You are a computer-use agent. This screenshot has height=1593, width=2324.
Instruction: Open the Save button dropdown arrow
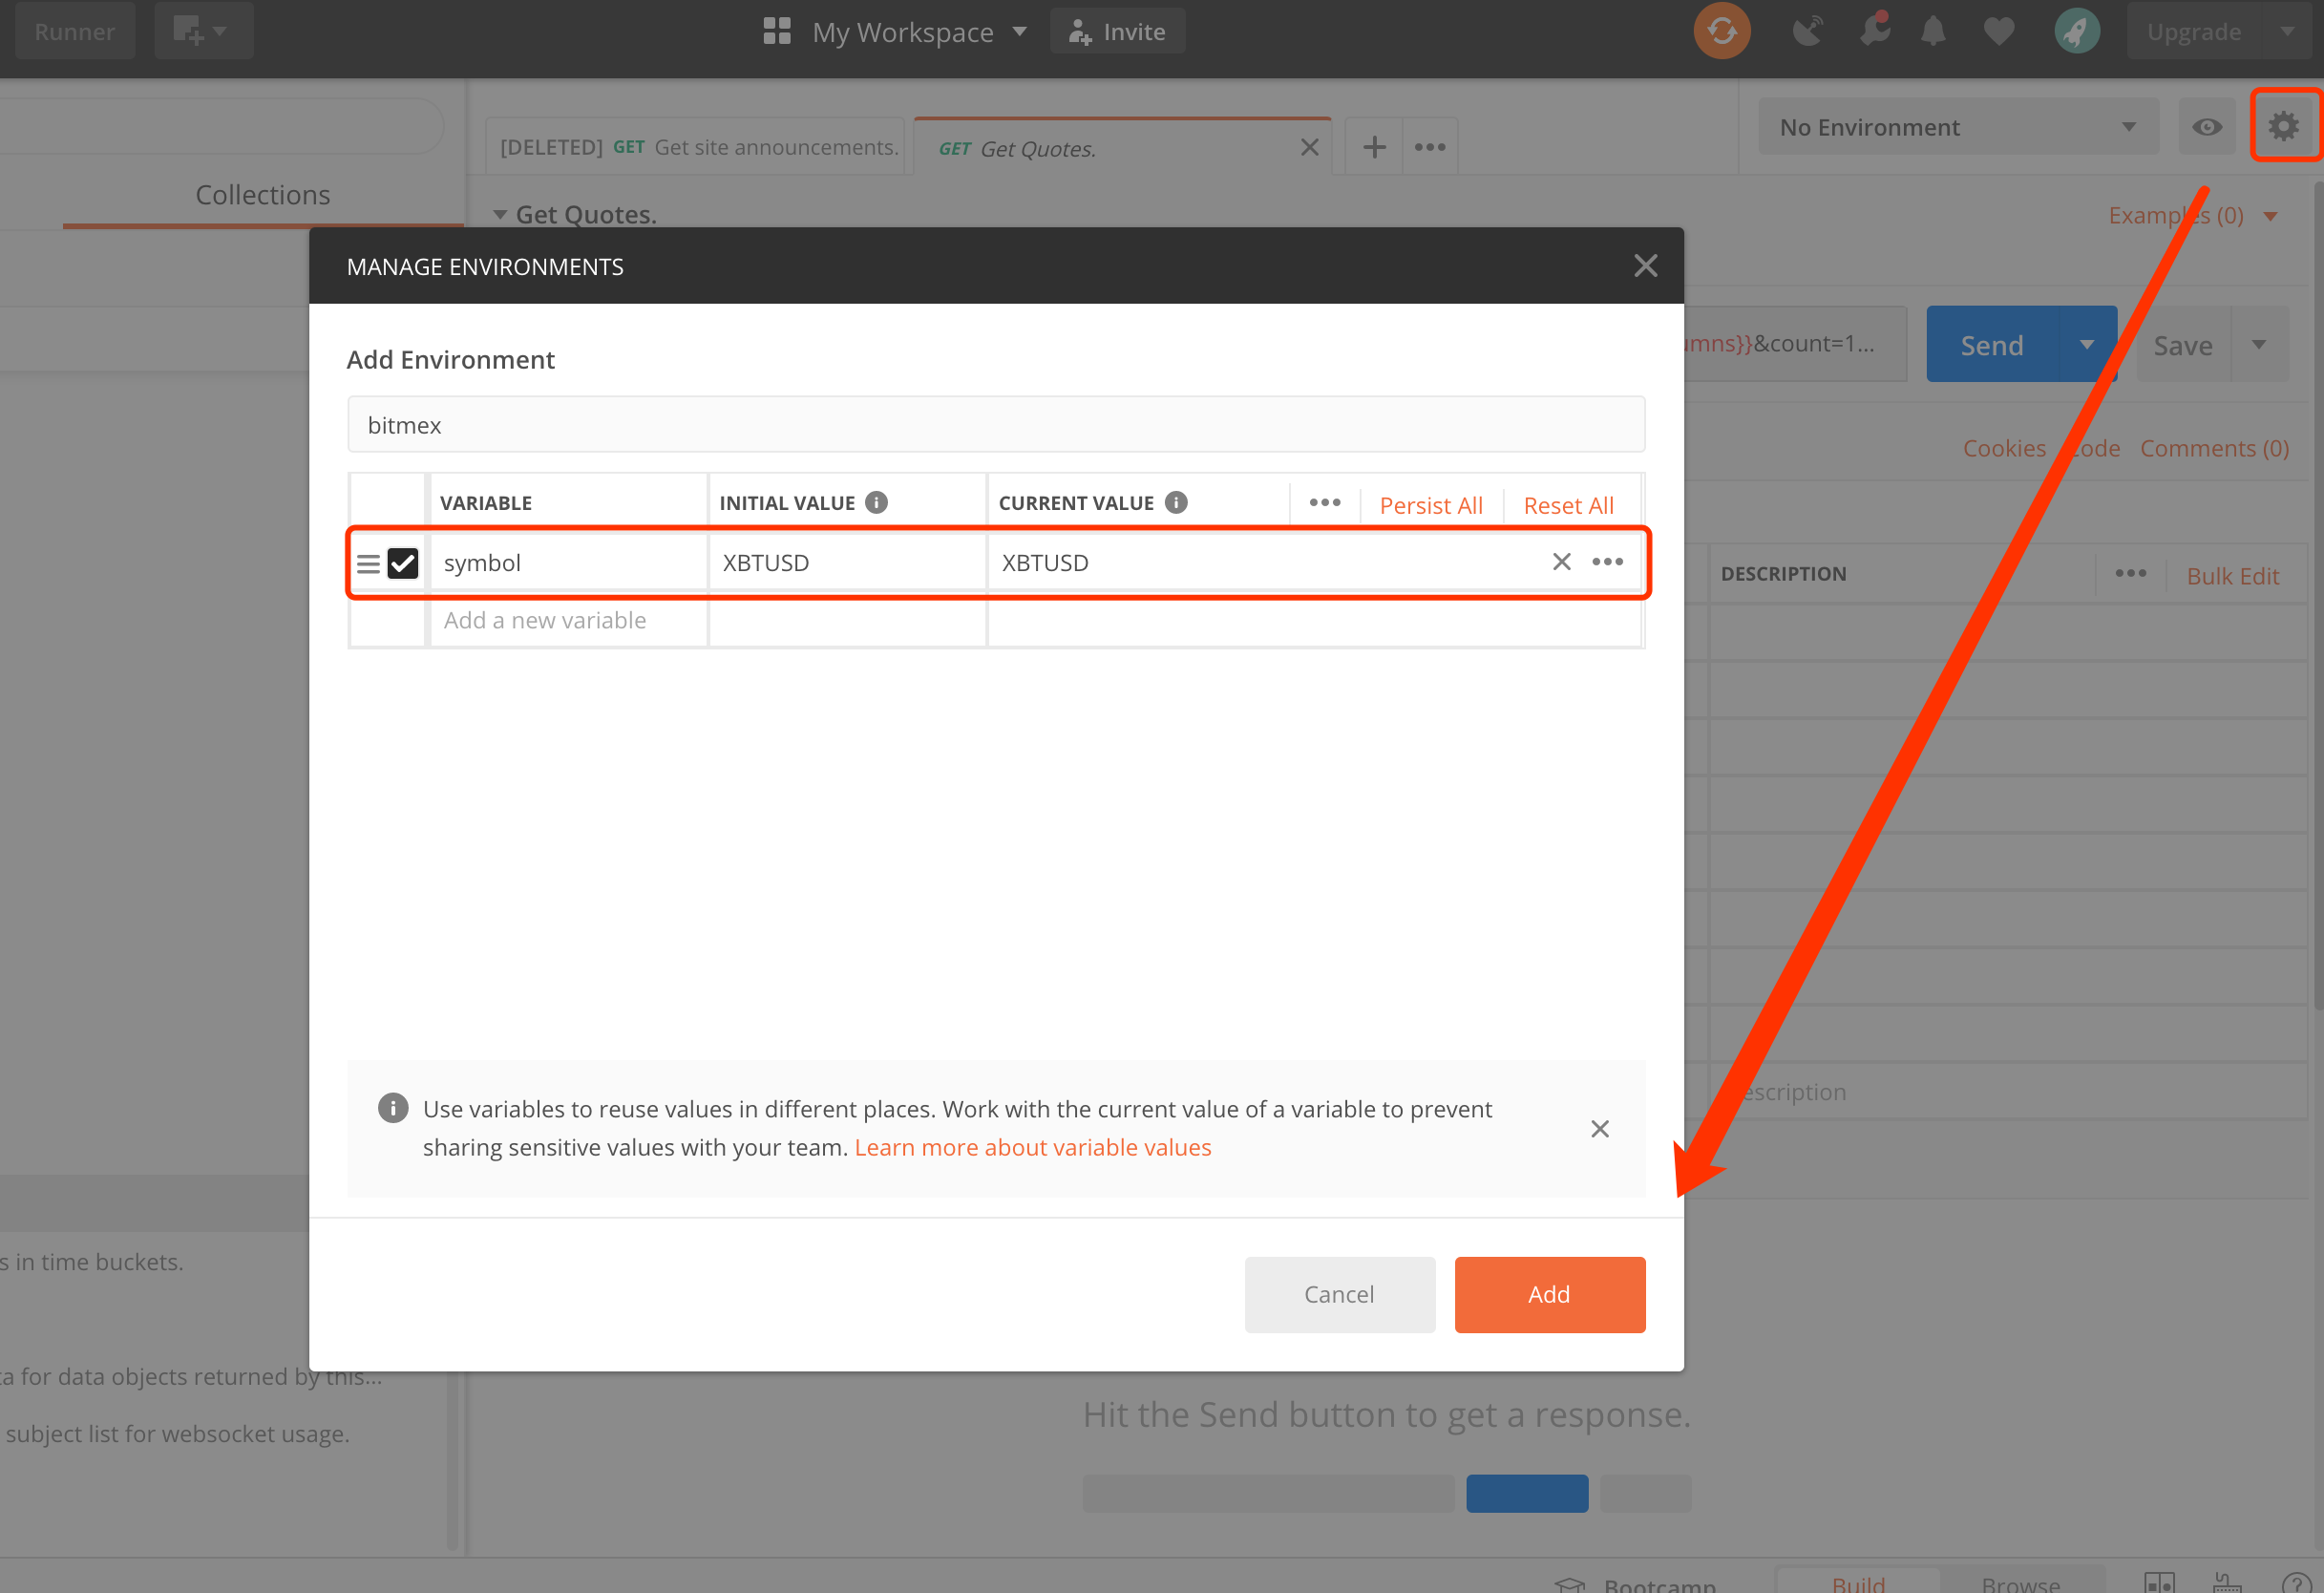(2259, 345)
